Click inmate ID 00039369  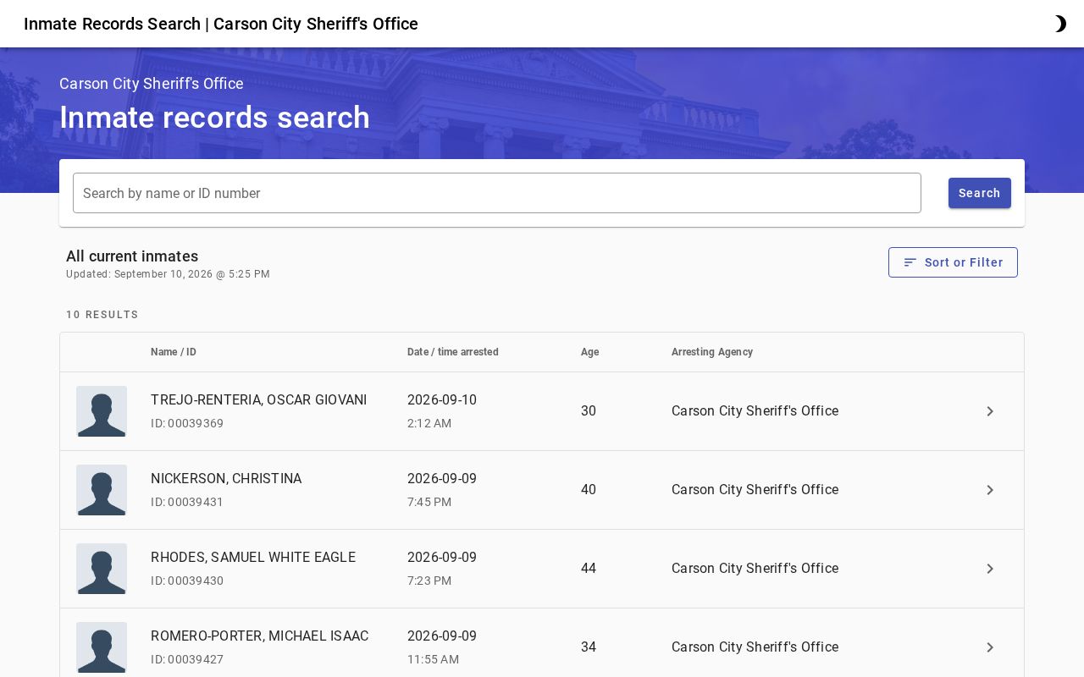(187, 423)
